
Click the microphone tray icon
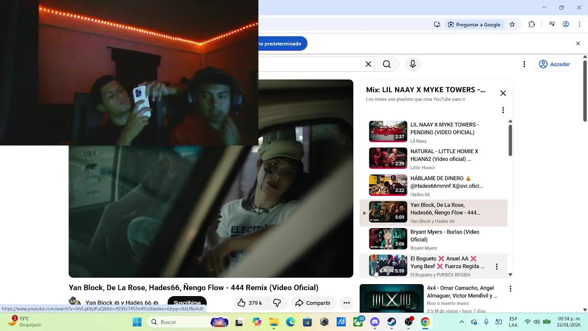[486, 322]
